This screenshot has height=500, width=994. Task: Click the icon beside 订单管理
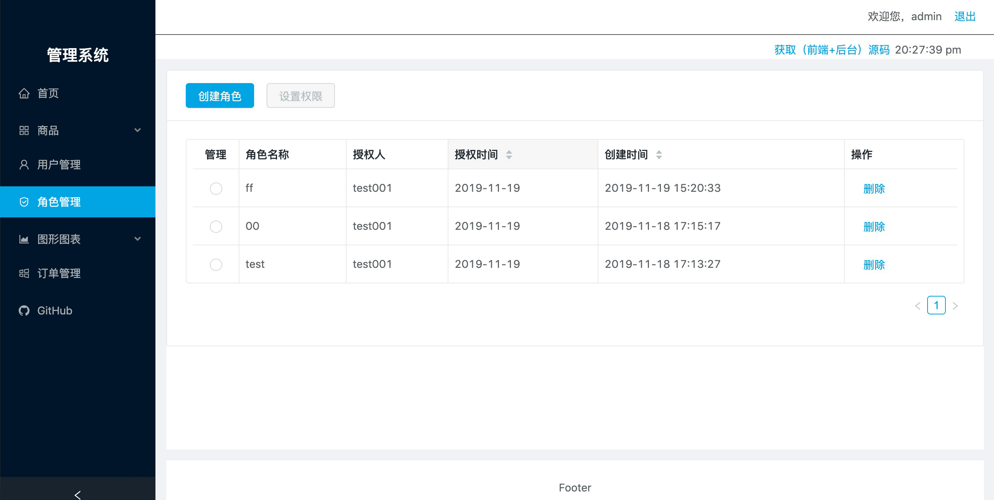(24, 273)
